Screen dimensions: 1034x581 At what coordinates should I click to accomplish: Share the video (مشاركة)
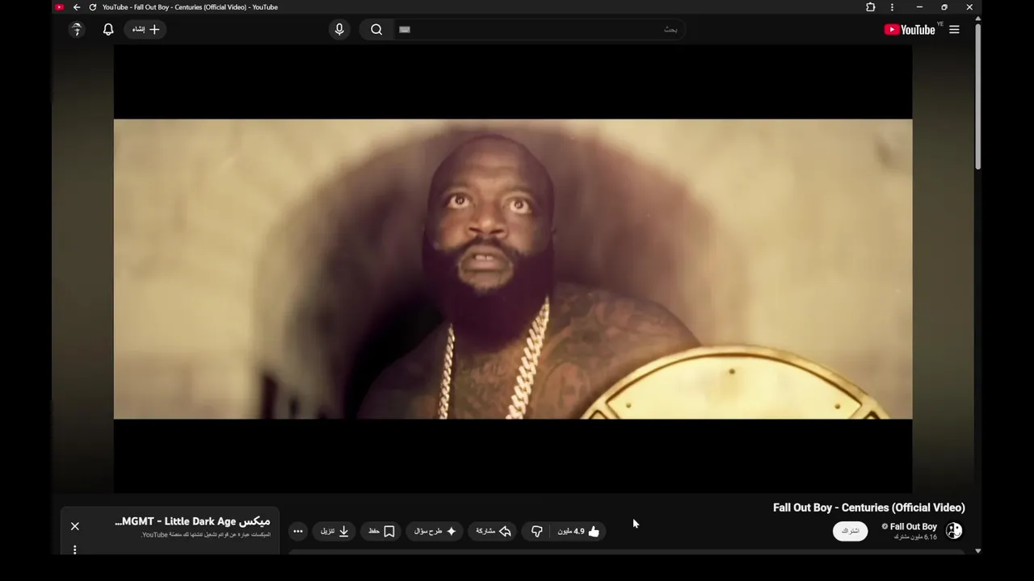494,531
